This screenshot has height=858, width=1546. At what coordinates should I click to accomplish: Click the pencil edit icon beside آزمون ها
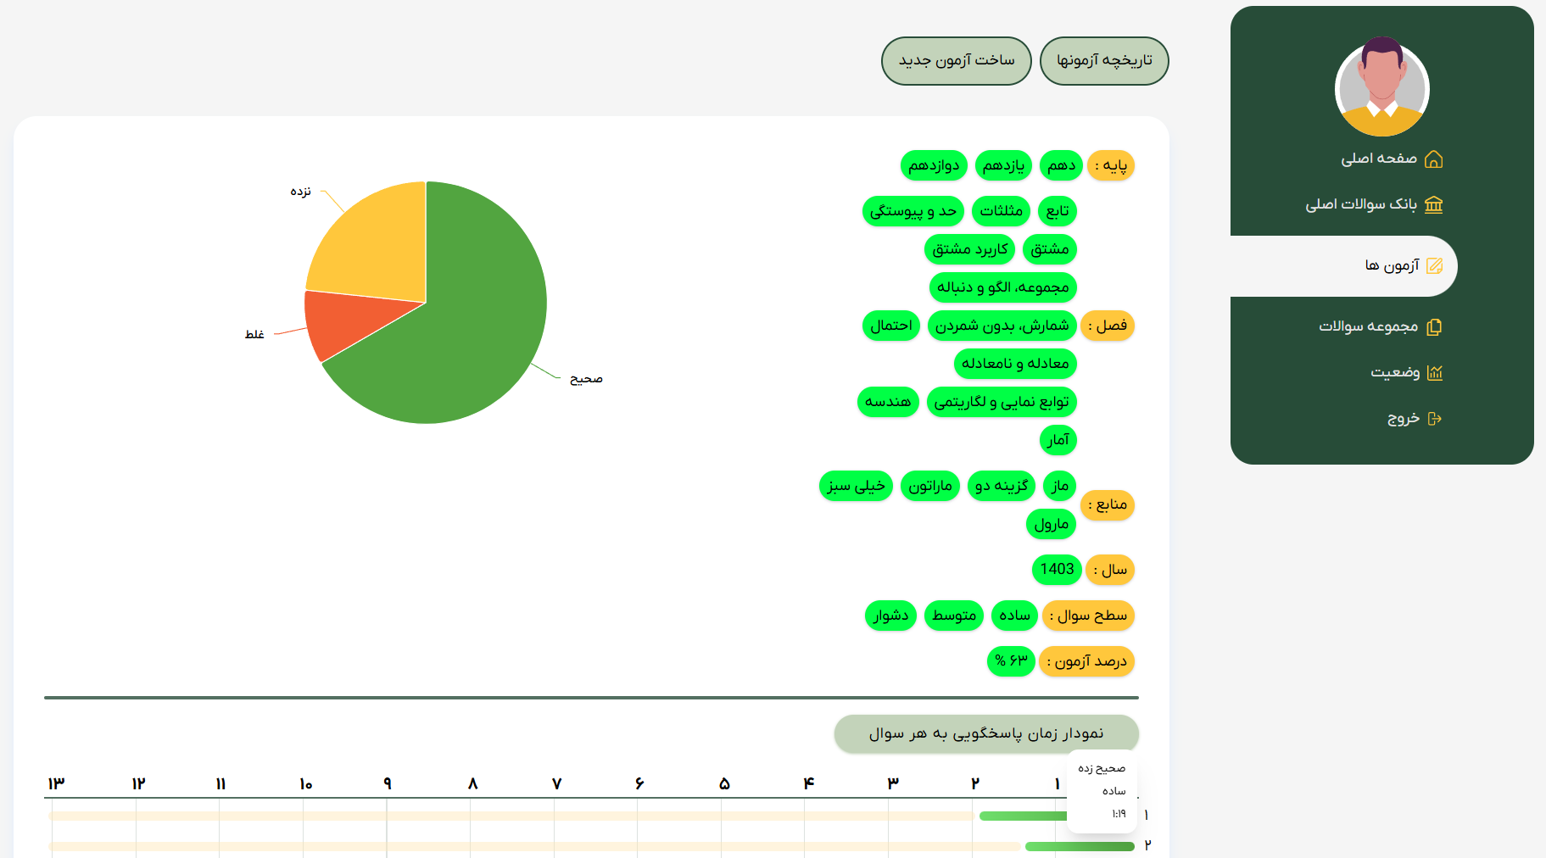point(1434,266)
